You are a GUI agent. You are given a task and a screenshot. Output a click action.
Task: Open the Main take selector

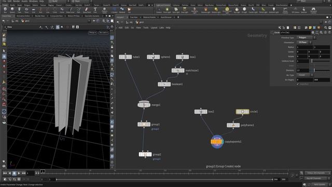tap(80, 1)
